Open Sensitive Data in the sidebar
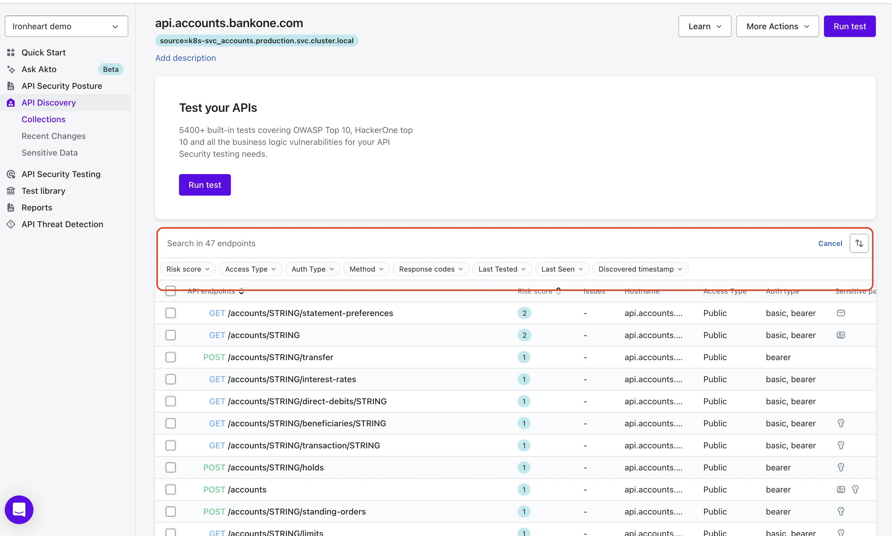The height and width of the screenshot is (536, 892). coord(50,153)
